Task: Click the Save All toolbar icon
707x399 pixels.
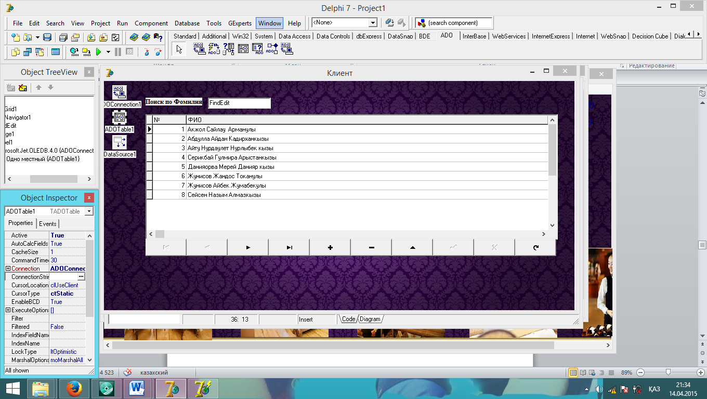Action: (63, 37)
